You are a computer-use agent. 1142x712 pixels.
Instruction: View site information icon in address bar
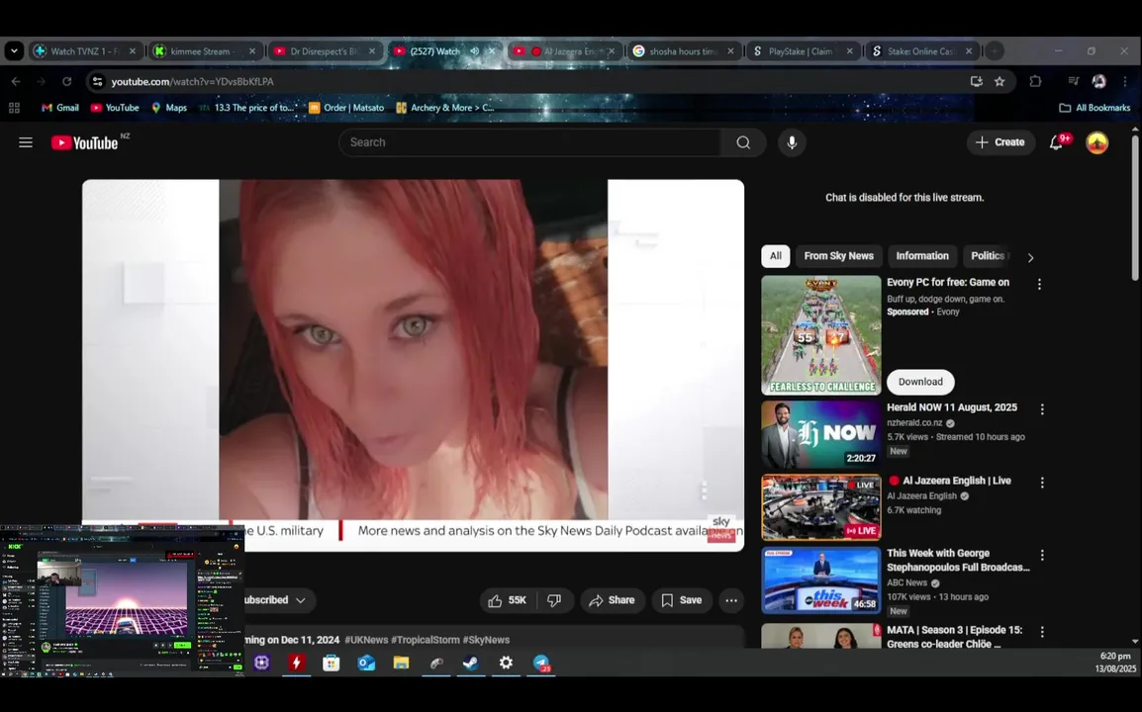[98, 81]
